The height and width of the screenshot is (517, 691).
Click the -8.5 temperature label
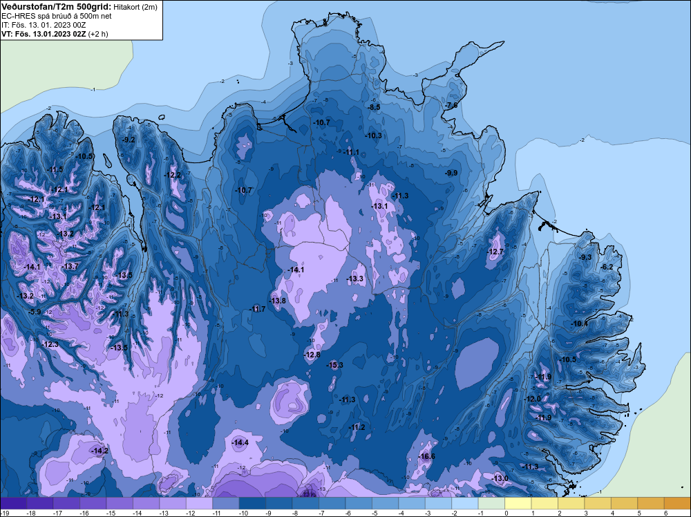click(x=374, y=107)
